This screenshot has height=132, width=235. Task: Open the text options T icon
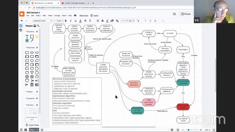[90, 21]
